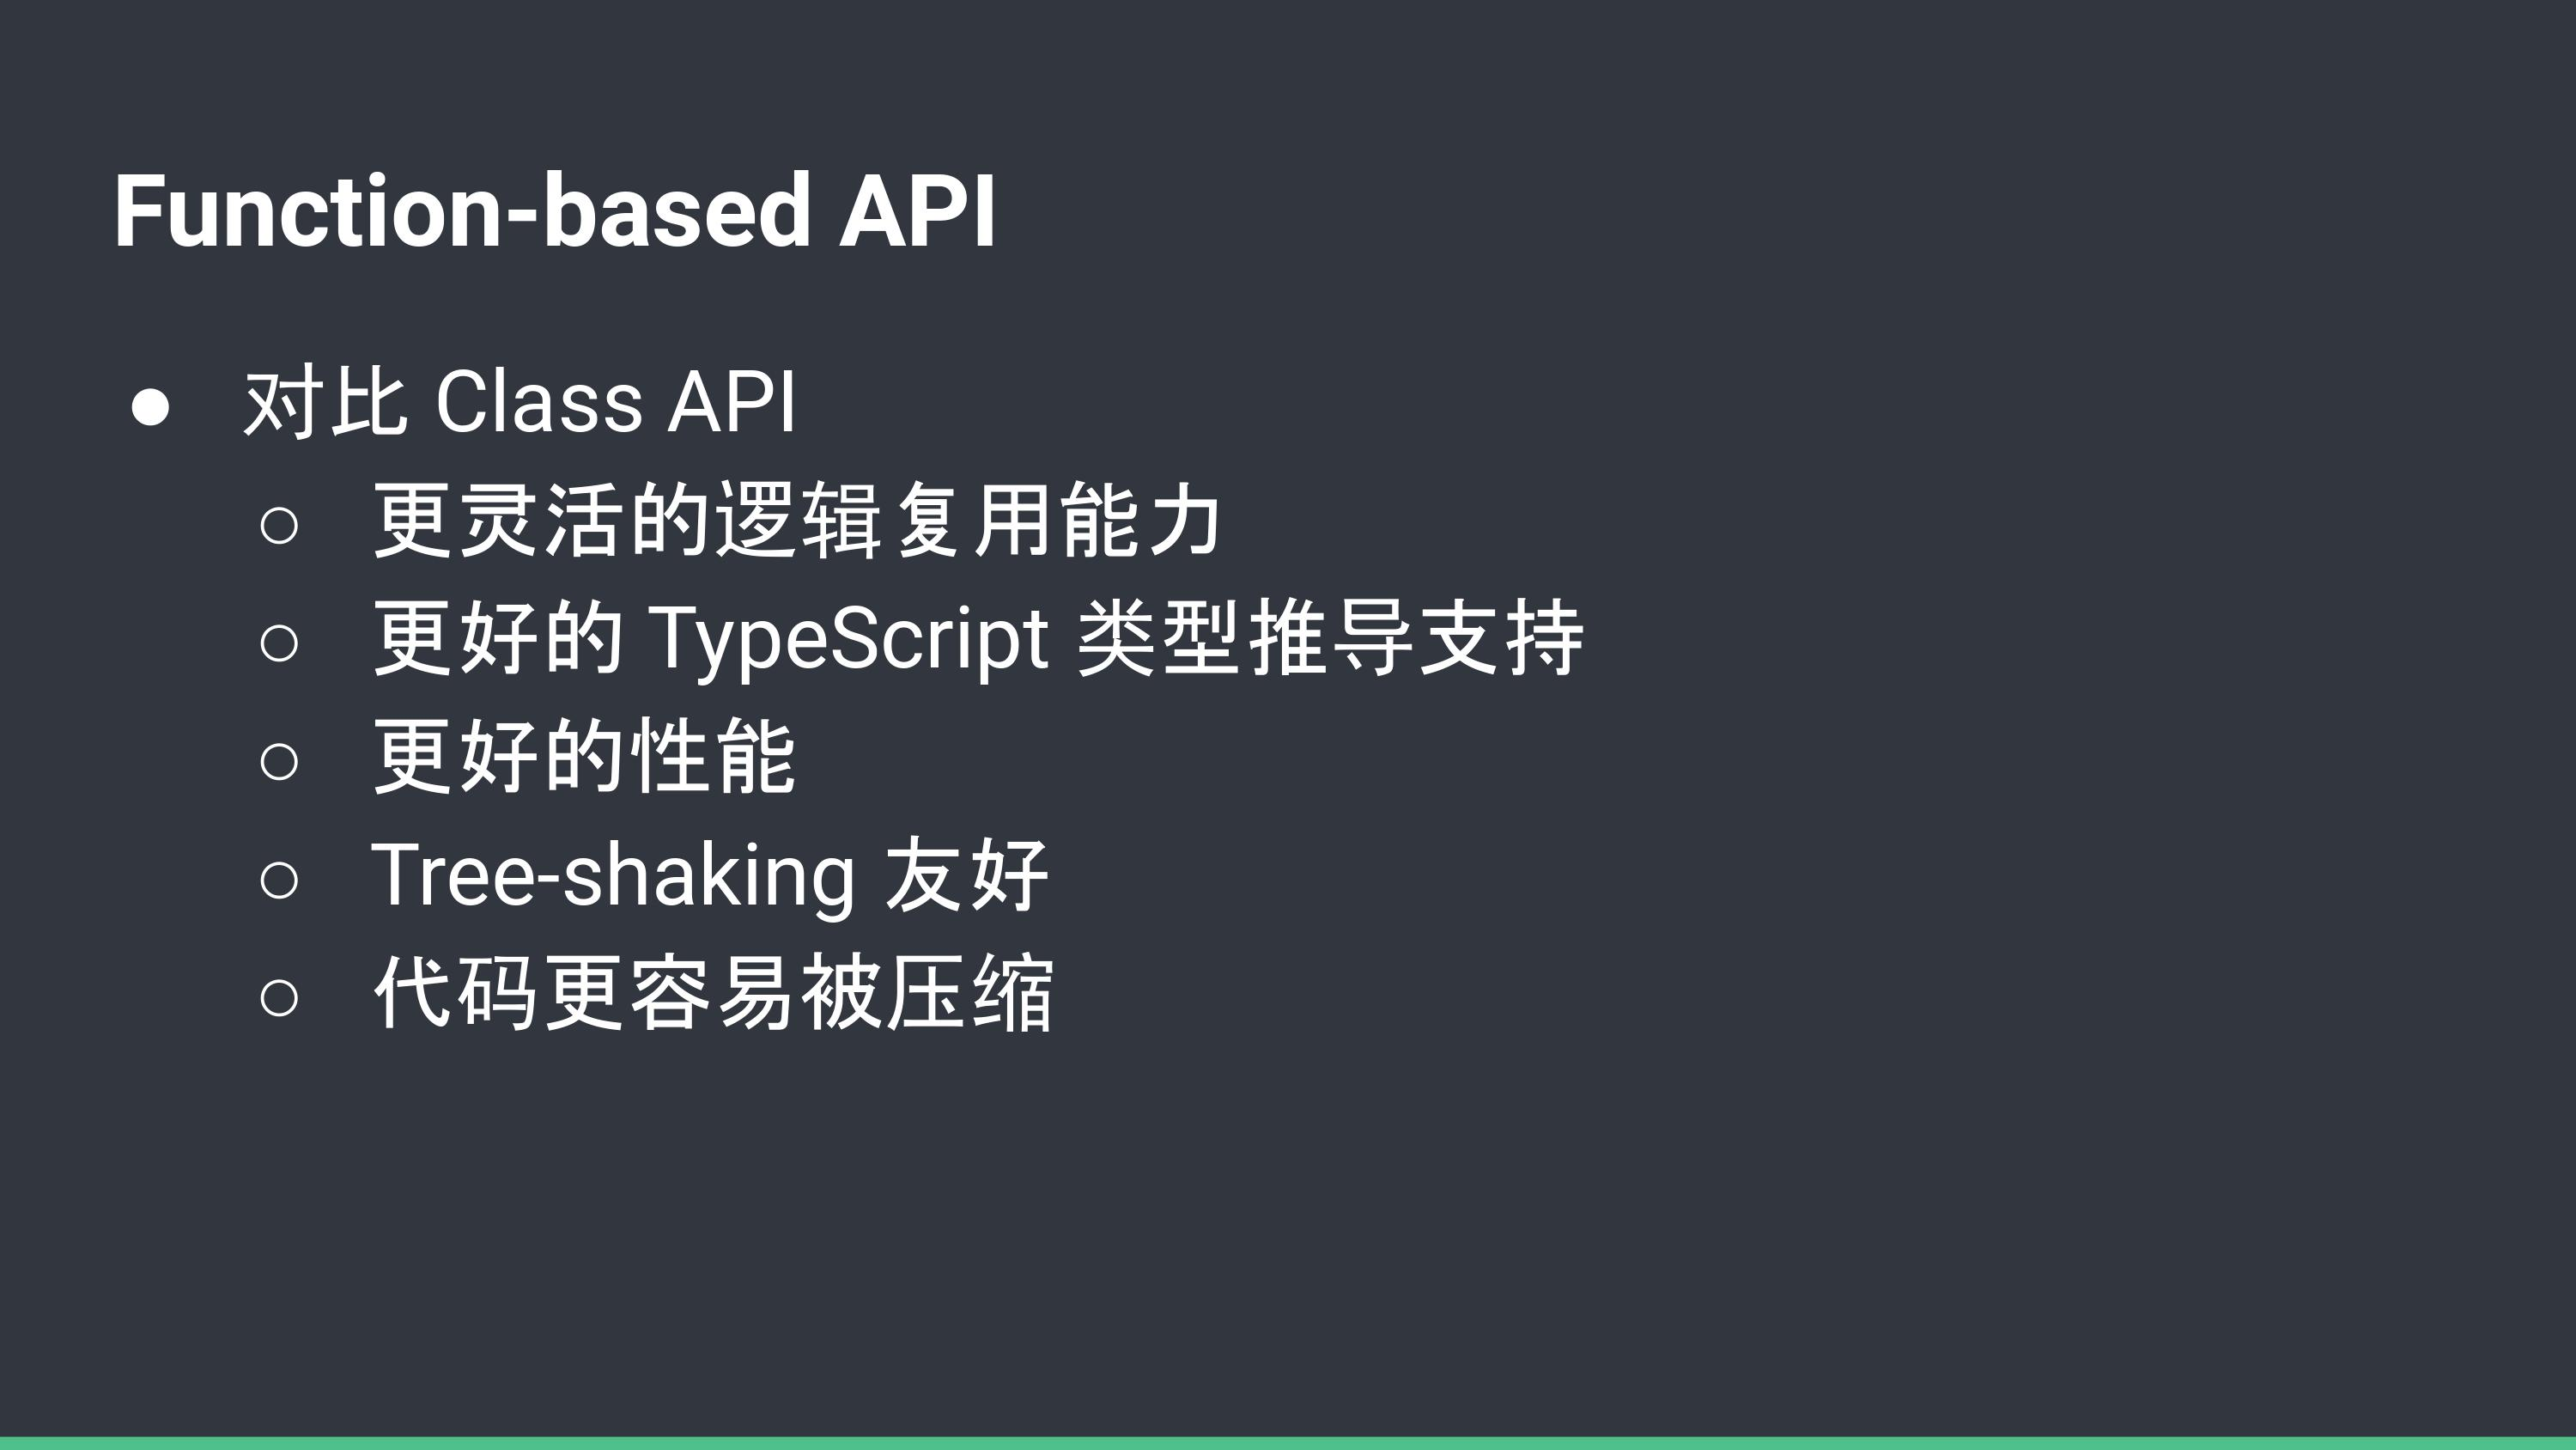Click the word TypeScript in the second sub-bullet
The width and height of the screenshot is (2576, 1450).
coord(850,638)
